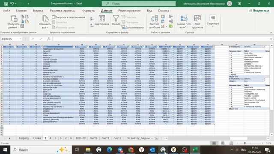274x154 pixels.
Task: Open Вид ribbon tab
Action: coord(149,10)
